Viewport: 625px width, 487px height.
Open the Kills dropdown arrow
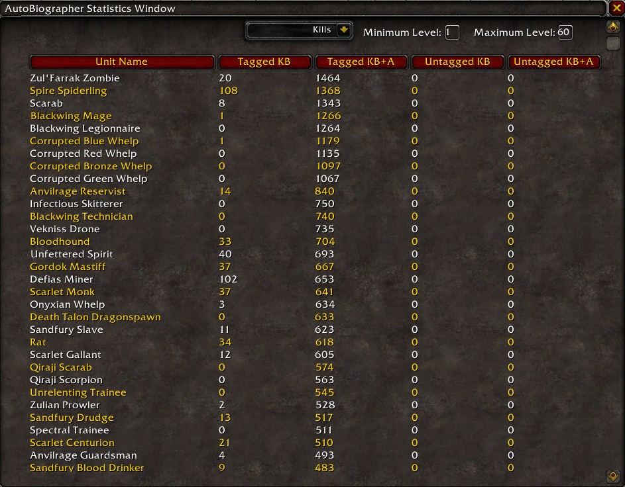pos(343,30)
